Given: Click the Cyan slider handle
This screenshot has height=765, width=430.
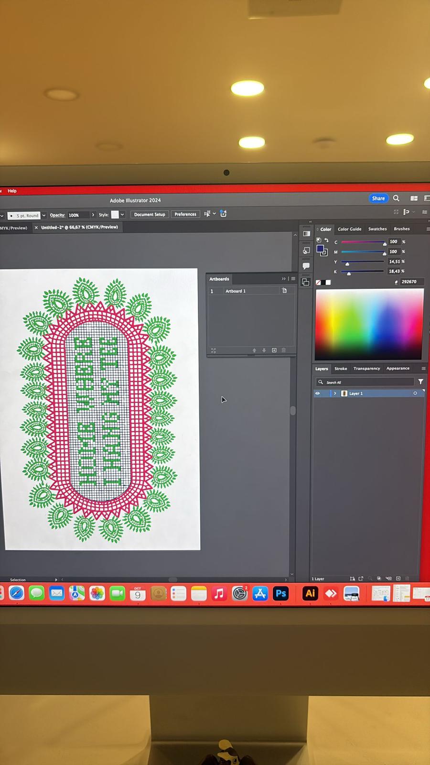Looking at the screenshot, I should (x=385, y=244).
